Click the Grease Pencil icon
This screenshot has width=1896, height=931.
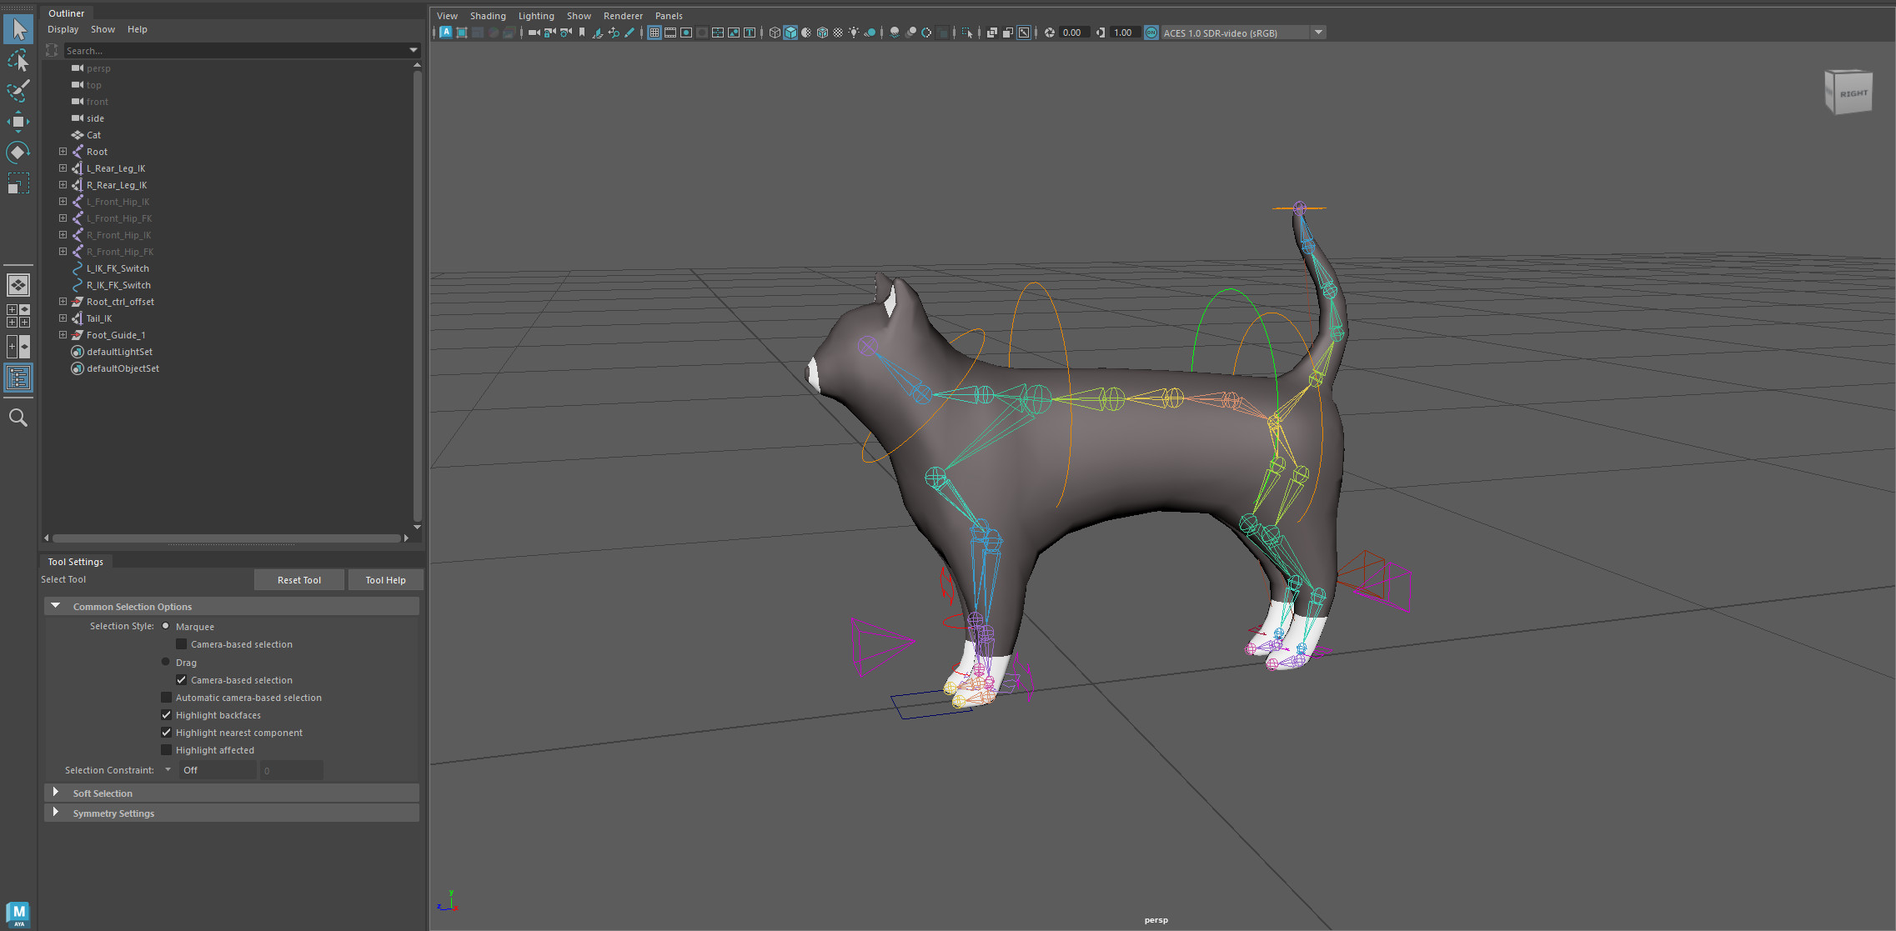[x=629, y=33]
